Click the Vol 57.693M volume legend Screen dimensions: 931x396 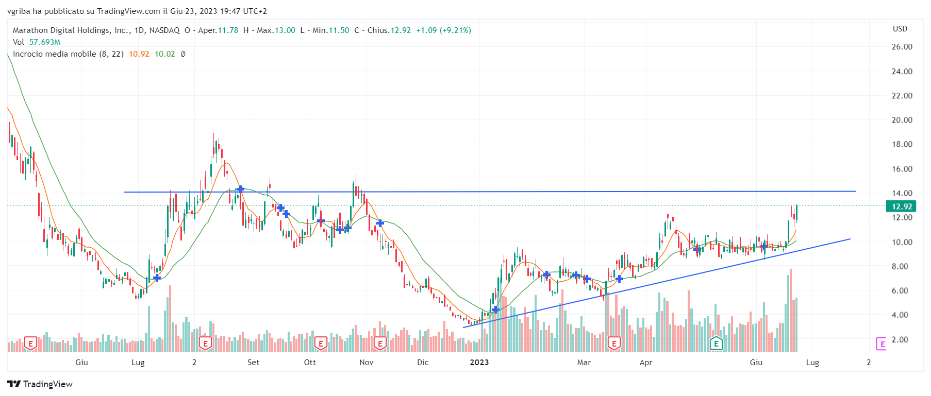point(37,42)
